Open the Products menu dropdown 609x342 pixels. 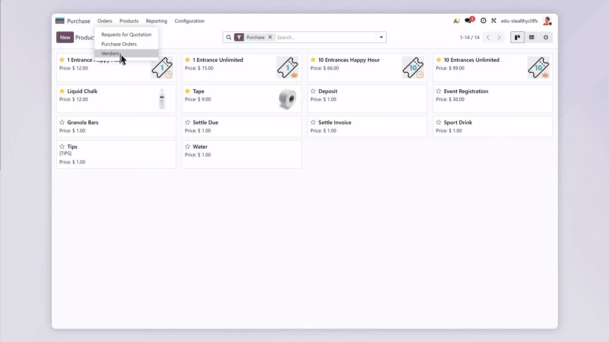pos(129,21)
